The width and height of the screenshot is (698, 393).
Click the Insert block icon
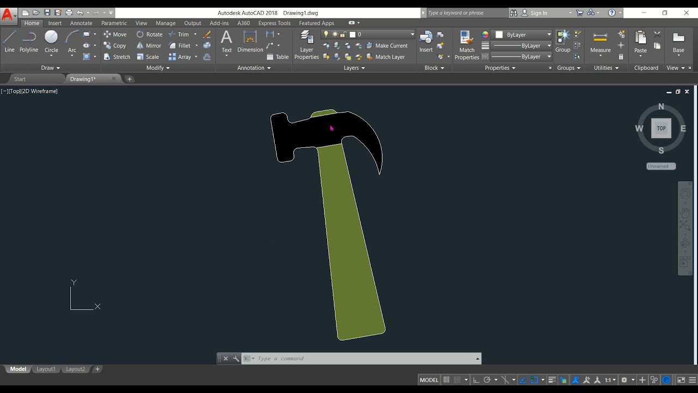point(426,41)
